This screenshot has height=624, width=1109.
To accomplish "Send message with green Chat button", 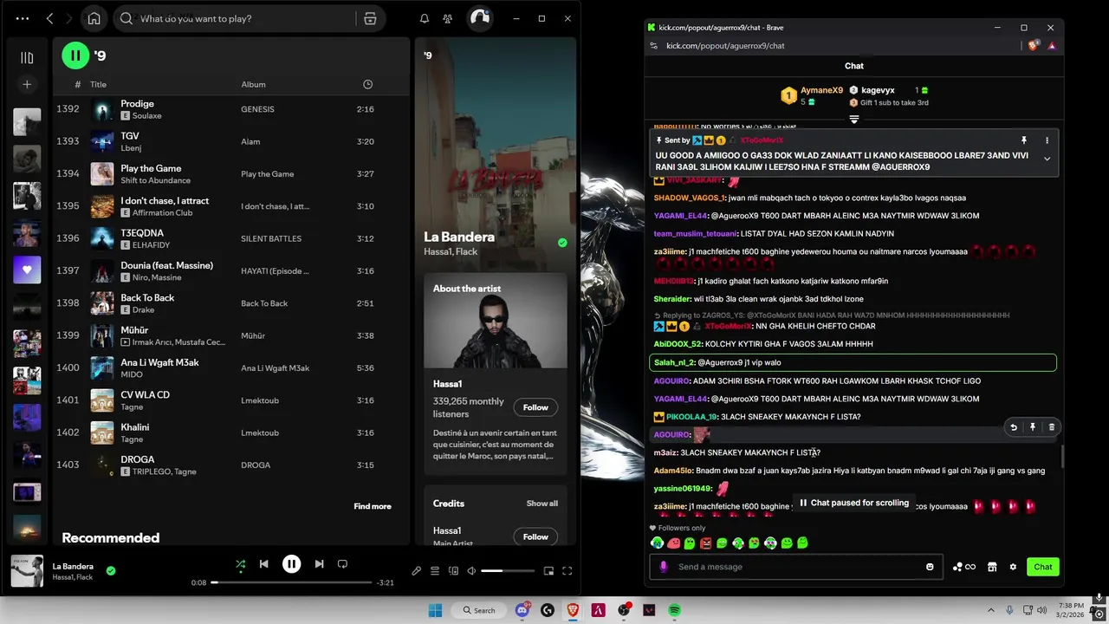I will (1043, 567).
